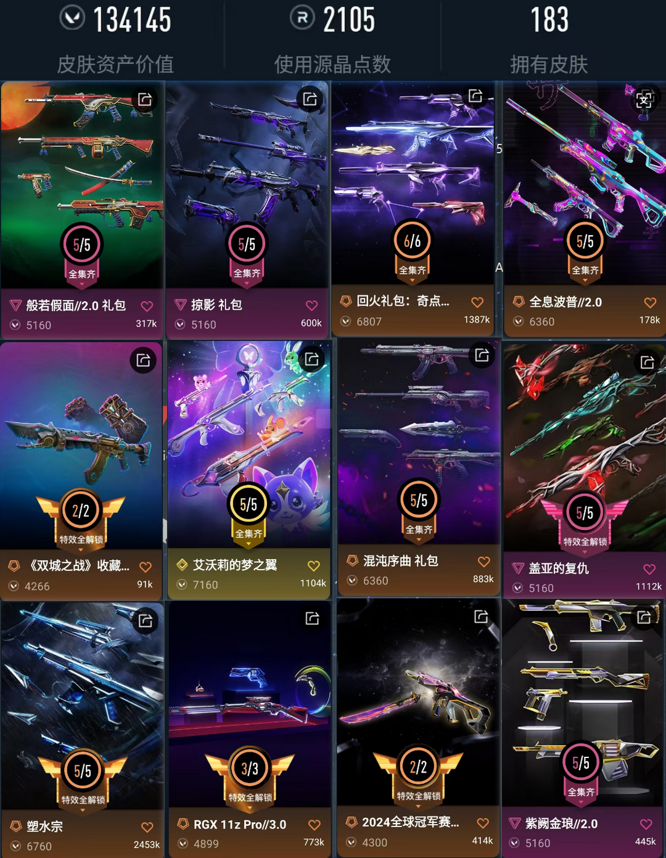The width and height of the screenshot is (666, 858).
Task: Like the 盖亚的复仇 bundle
Action: coord(649,569)
